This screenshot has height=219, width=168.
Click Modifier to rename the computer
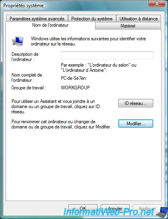click(136, 124)
